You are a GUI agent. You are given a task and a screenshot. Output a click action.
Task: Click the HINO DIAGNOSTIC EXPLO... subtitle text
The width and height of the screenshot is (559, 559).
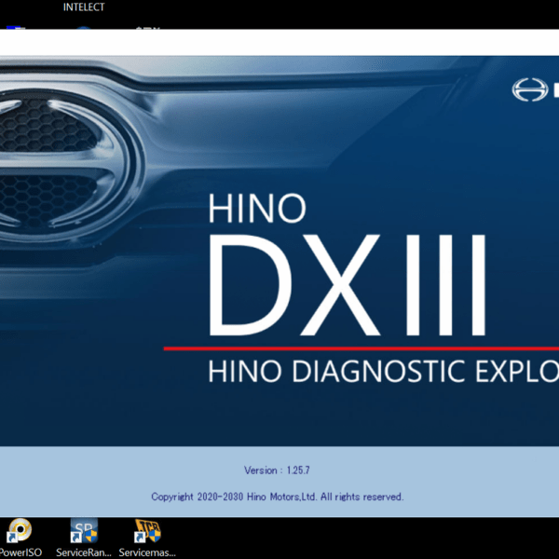(383, 371)
